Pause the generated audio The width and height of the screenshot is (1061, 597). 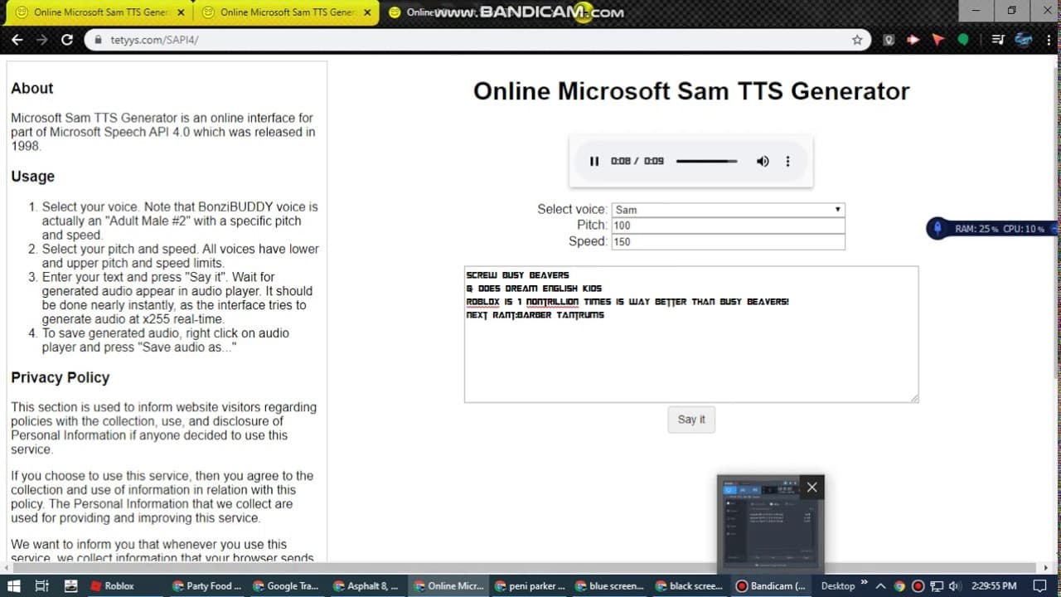(593, 161)
